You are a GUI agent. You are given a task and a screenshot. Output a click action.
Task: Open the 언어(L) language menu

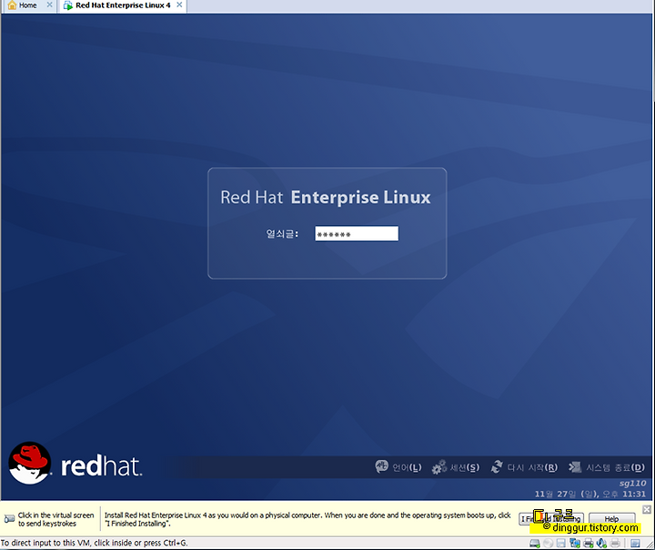click(x=407, y=467)
